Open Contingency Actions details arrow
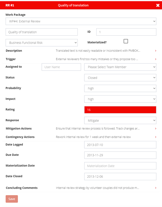Screen dimensions: 162x207 (x=156, y=137)
